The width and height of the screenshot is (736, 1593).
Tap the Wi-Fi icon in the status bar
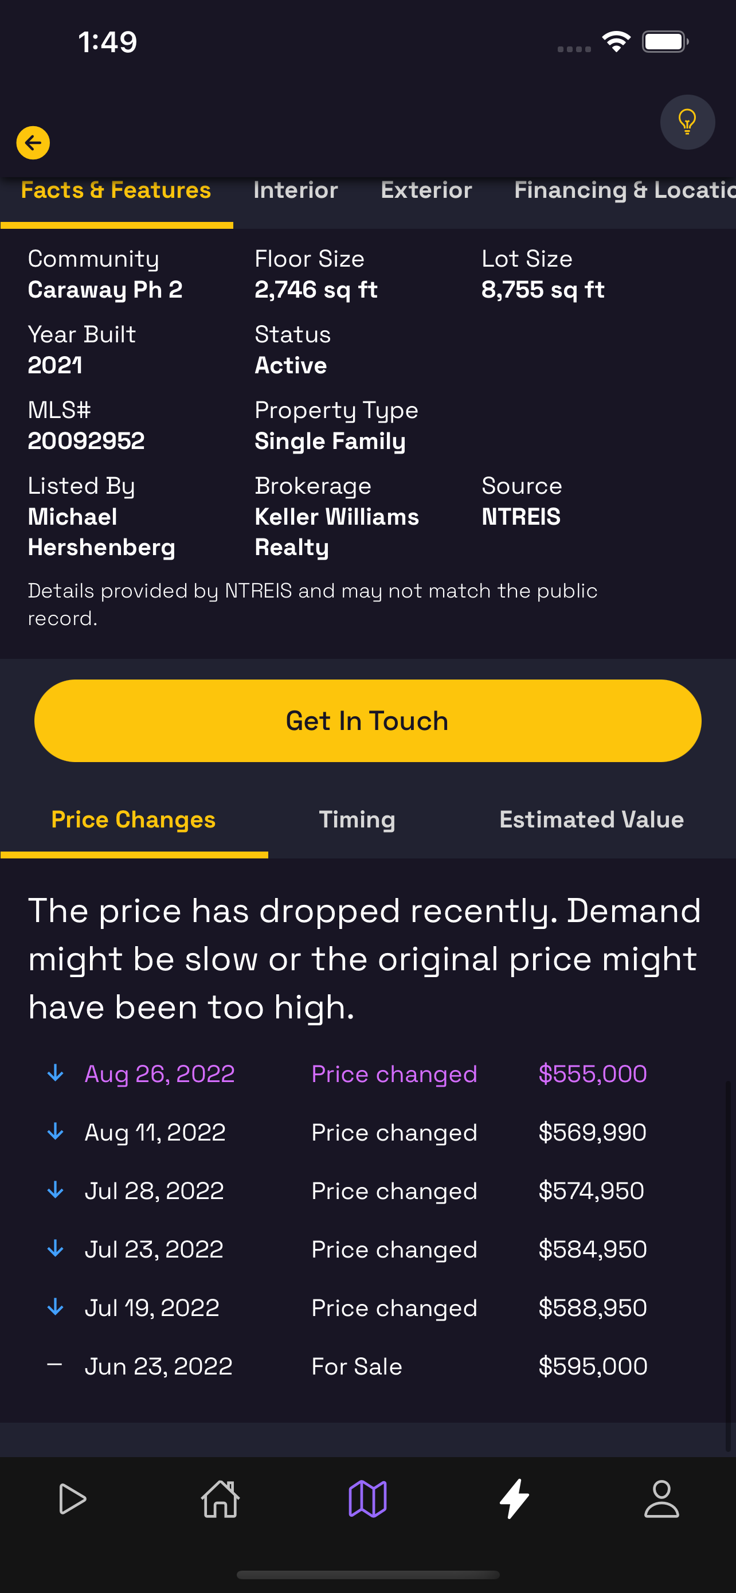(616, 42)
